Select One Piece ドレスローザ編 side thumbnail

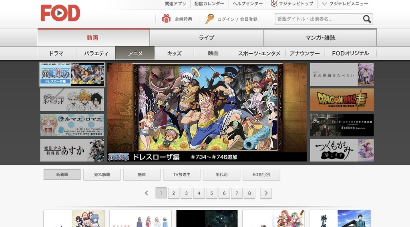(72, 74)
